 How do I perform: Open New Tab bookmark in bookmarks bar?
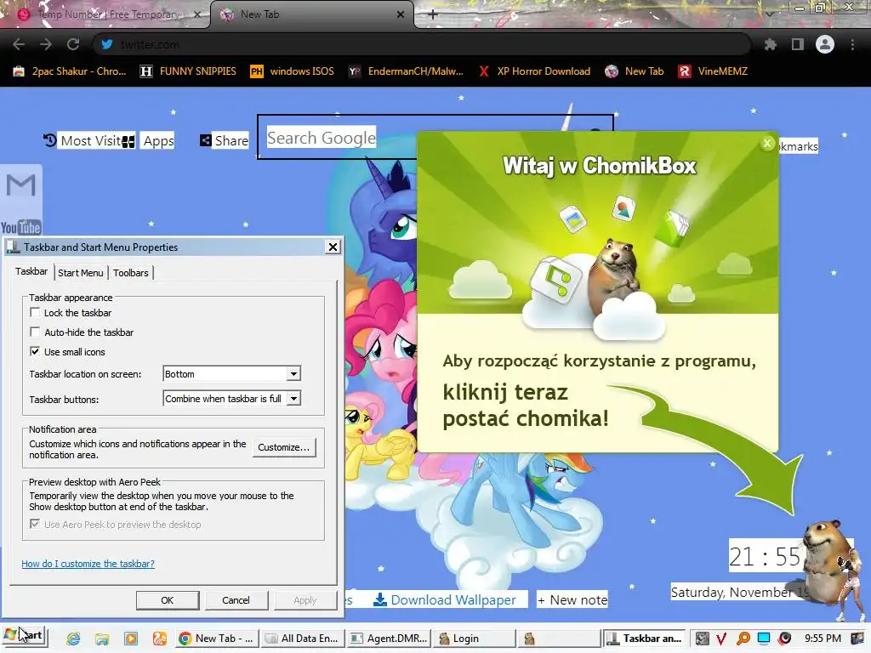[x=635, y=71]
